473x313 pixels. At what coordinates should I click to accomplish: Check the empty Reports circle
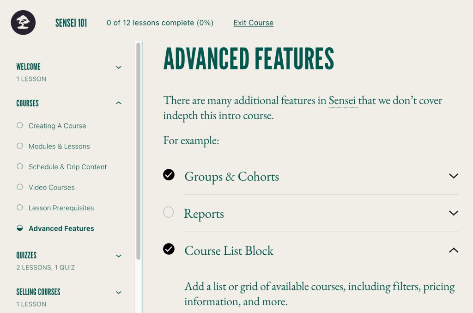[x=168, y=212]
